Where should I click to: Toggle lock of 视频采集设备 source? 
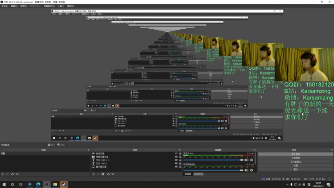tap(180, 157)
